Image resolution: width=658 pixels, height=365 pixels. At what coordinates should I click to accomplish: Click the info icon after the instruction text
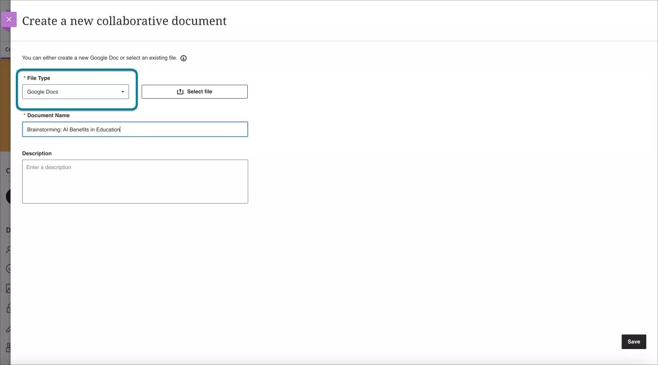[x=184, y=58]
